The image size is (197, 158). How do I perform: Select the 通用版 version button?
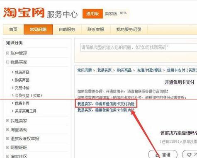tap(92, 14)
